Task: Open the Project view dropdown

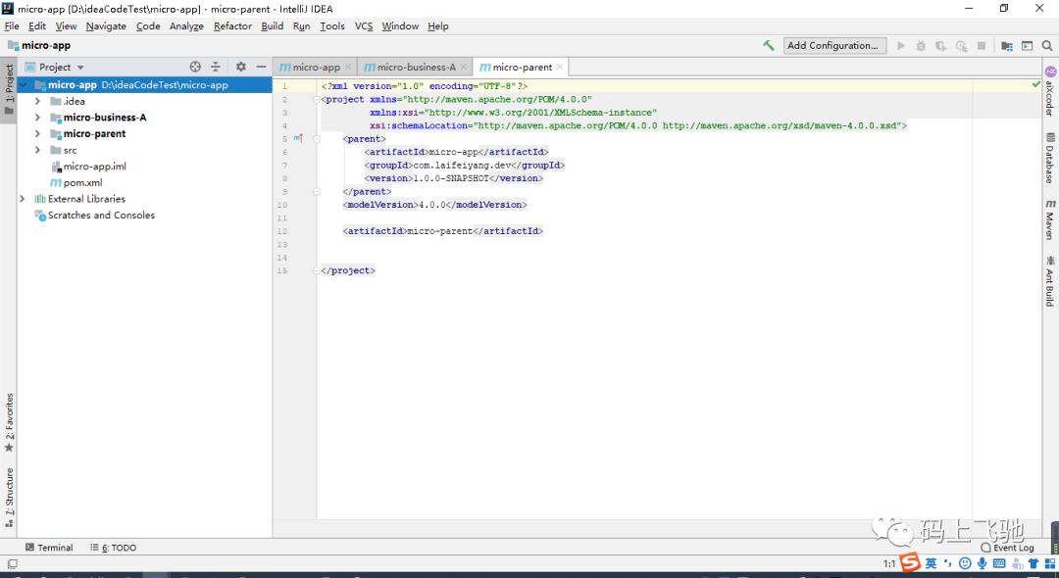Action: (54, 67)
